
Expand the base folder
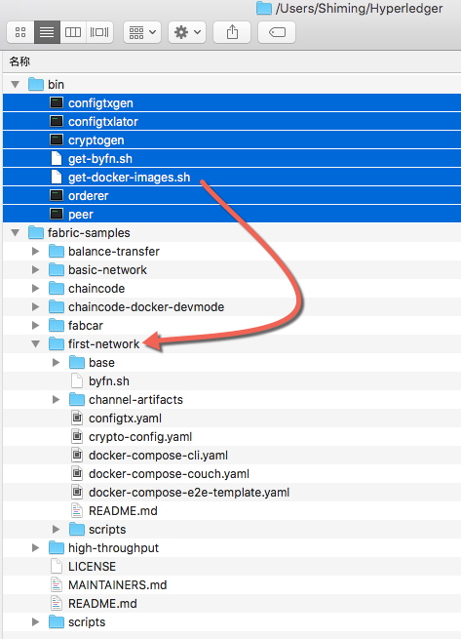[x=57, y=363]
